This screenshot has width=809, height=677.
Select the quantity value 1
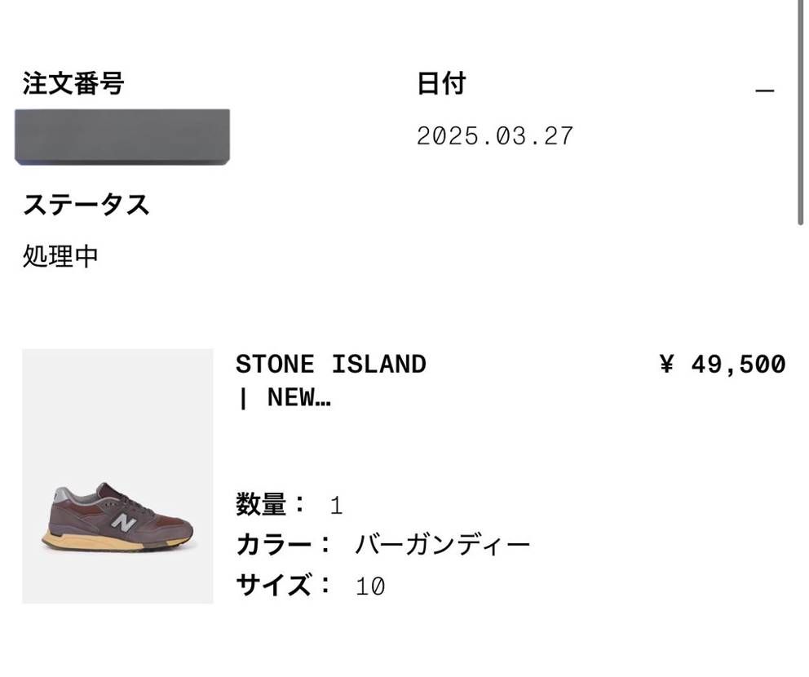336,507
